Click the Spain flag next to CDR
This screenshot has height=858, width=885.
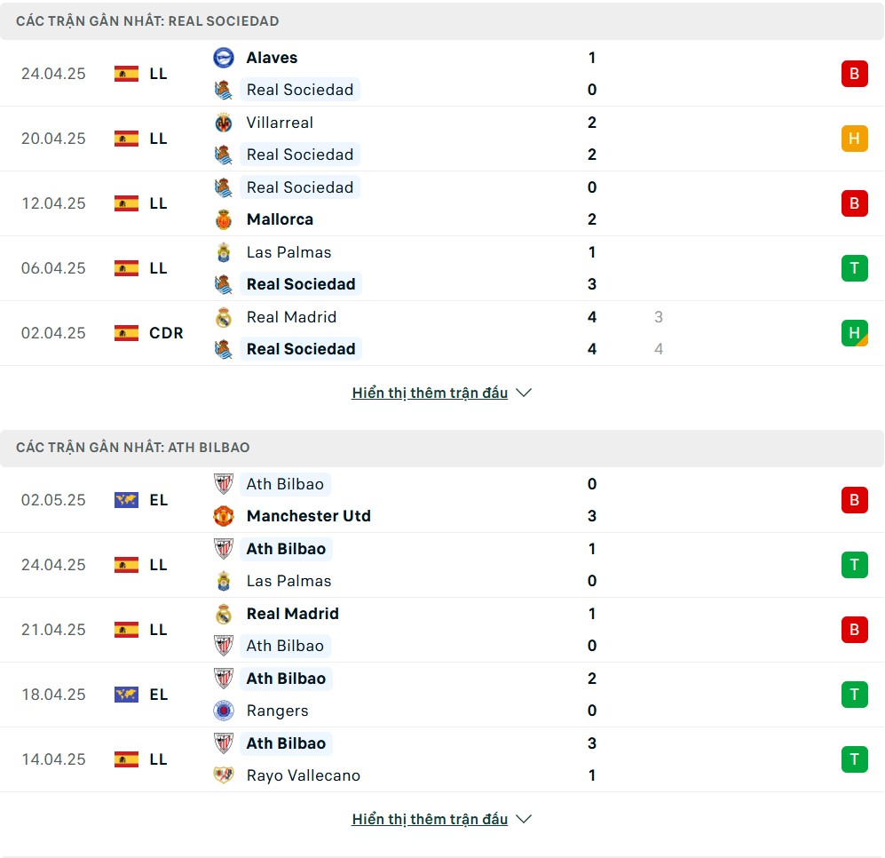point(126,333)
